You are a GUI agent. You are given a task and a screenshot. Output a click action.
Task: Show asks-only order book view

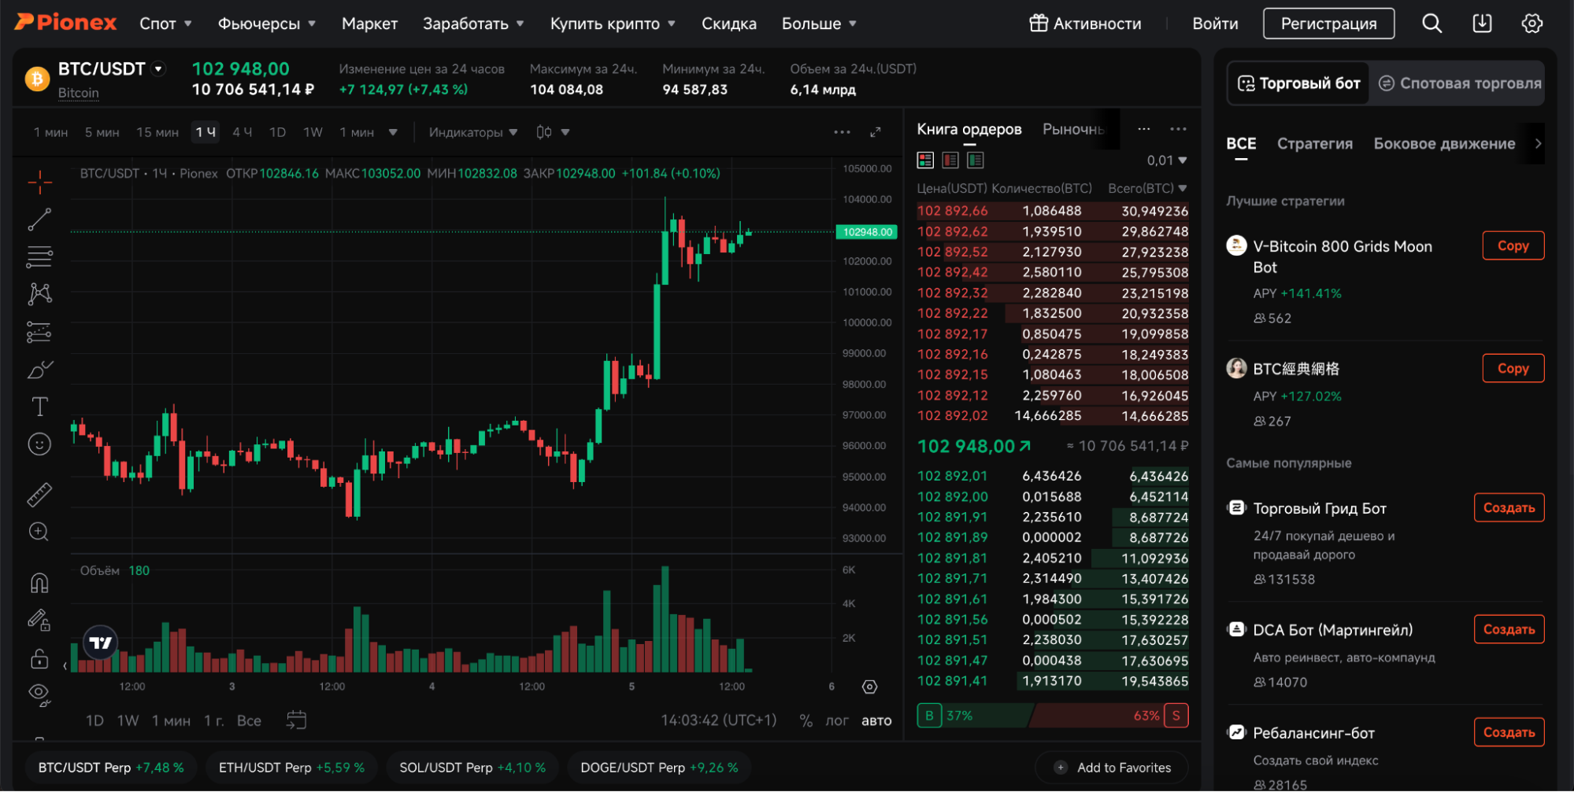pyautogui.click(x=950, y=160)
